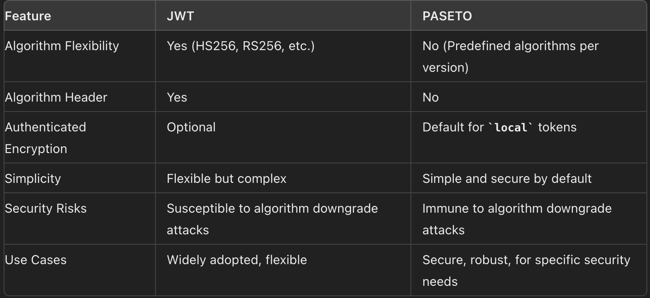Select the Authenticated Encryption row label

coord(45,138)
